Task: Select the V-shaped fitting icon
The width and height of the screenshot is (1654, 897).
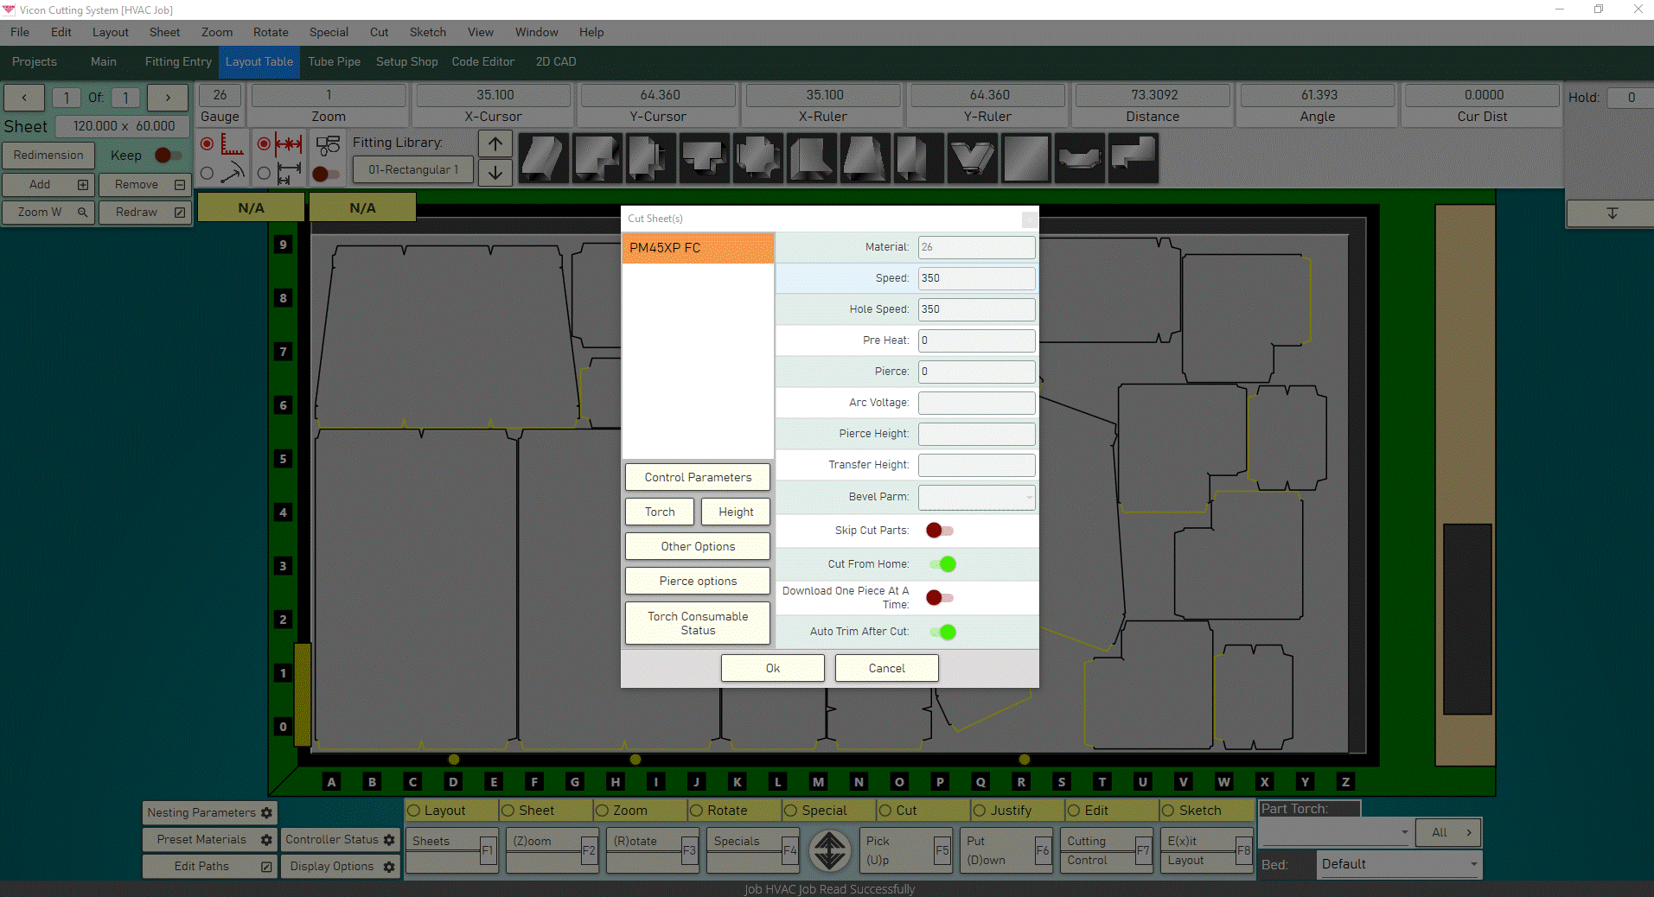Action: coord(973,158)
